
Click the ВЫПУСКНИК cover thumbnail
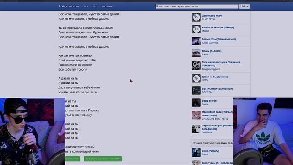tap(196, 90)
